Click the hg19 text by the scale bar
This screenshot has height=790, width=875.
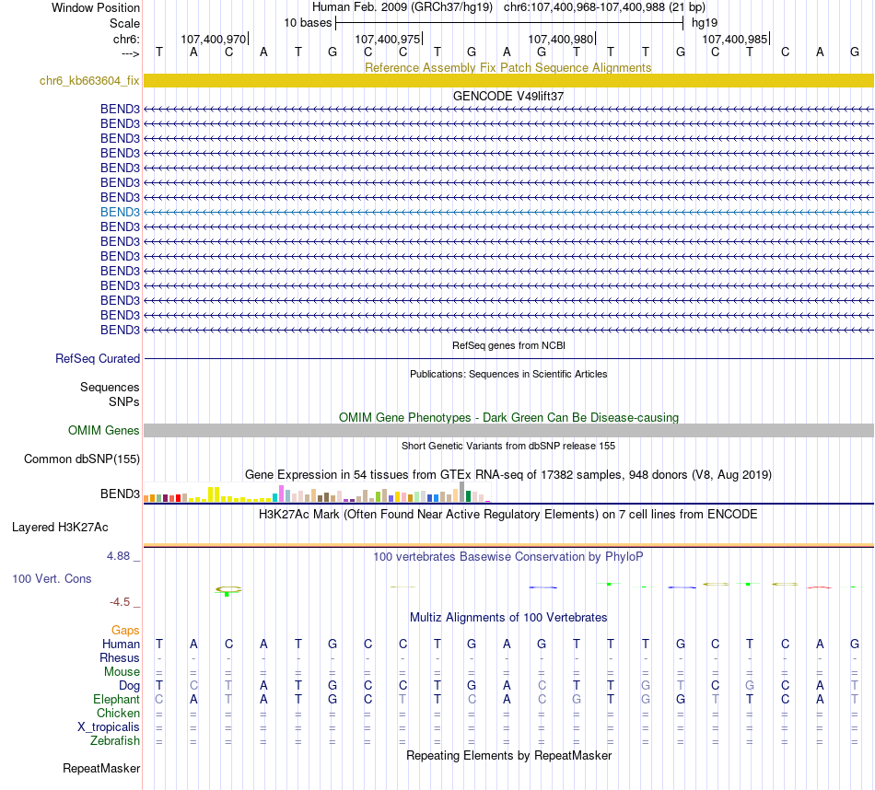pos(705,23)
